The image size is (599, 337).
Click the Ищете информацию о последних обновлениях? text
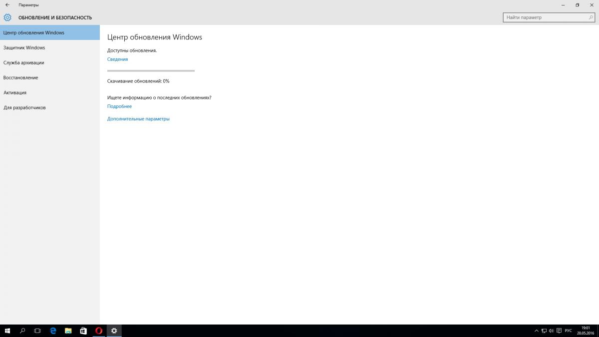[159, 98]
